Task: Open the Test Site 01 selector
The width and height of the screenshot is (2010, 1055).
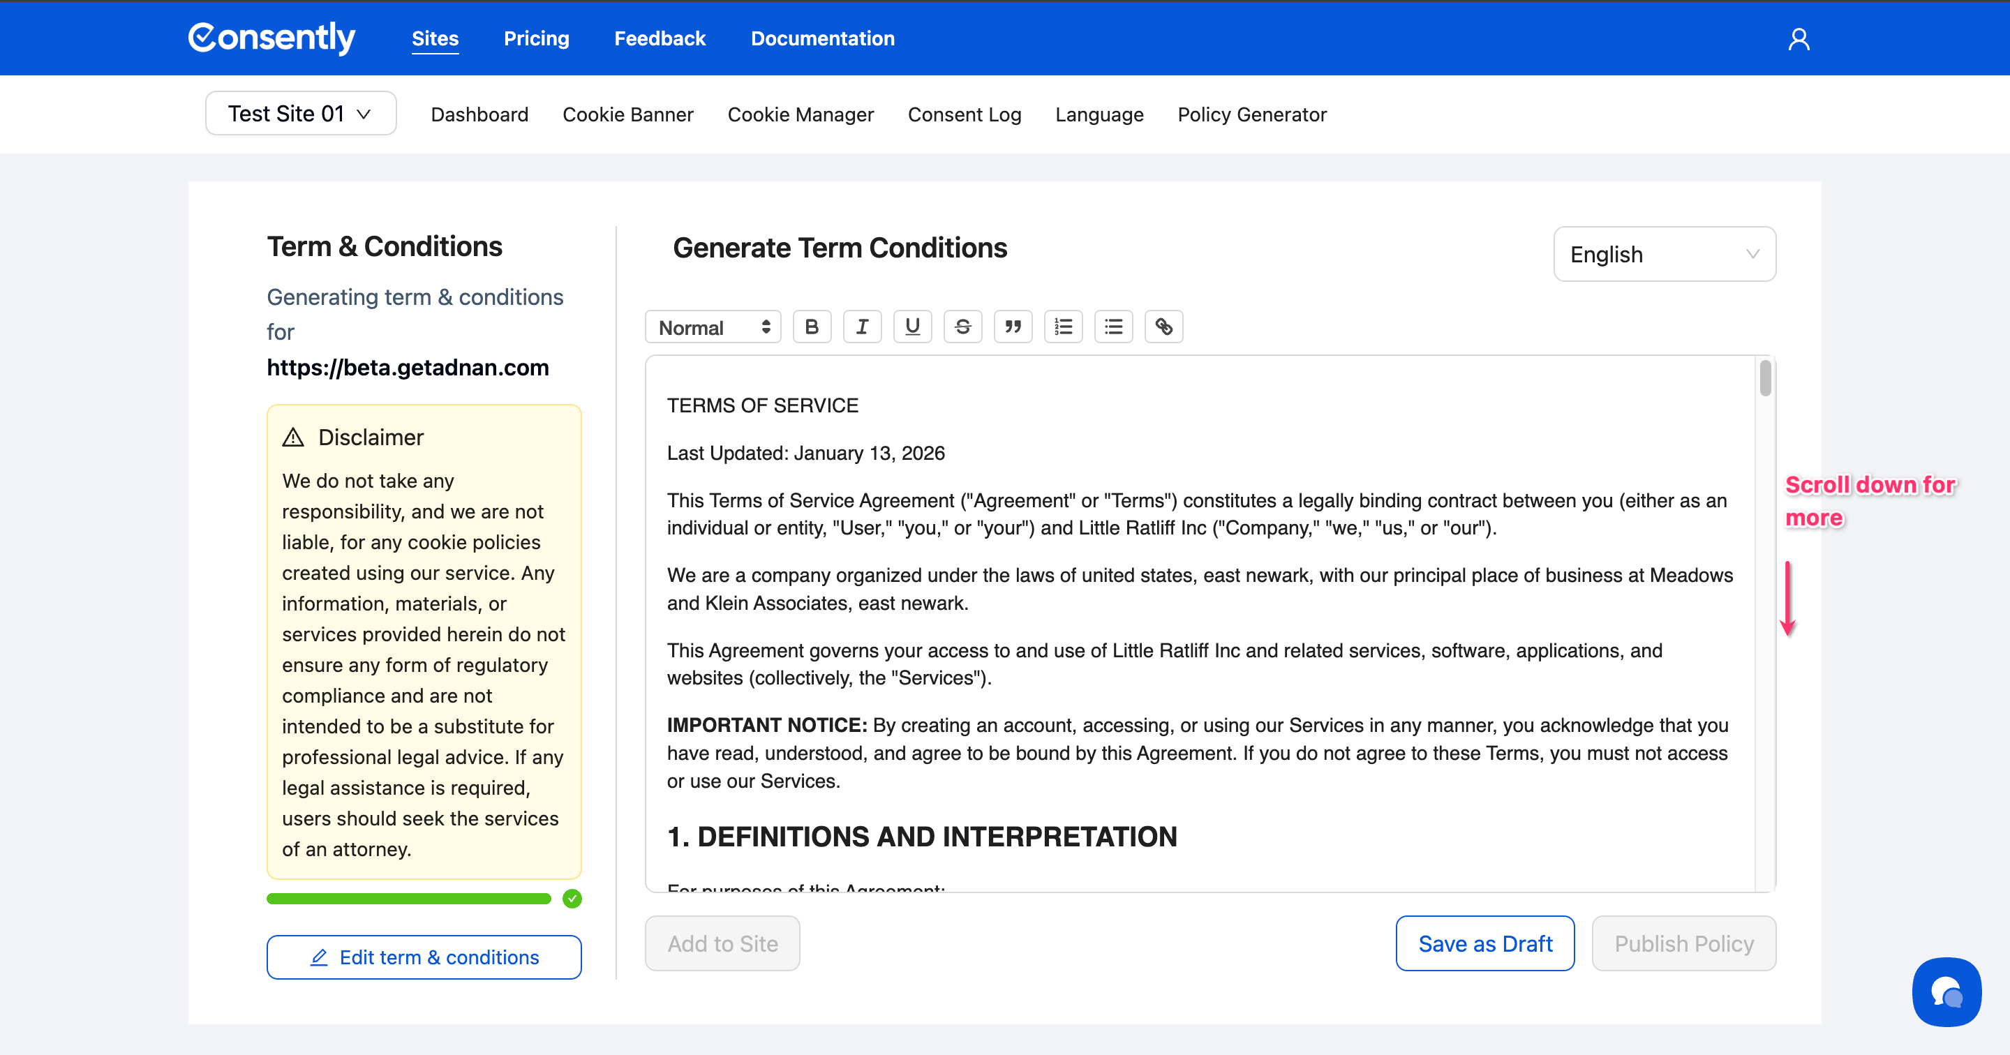Action: [x=300, y=114]
